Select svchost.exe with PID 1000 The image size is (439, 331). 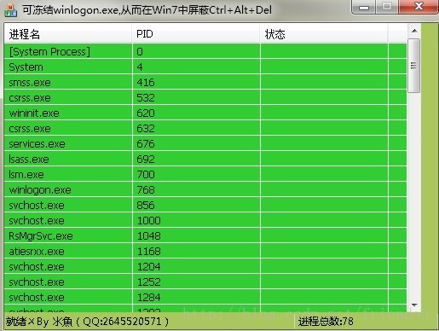[205, 220]
